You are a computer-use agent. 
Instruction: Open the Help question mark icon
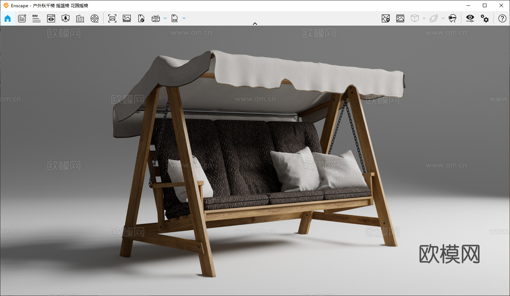coord(502,18)
